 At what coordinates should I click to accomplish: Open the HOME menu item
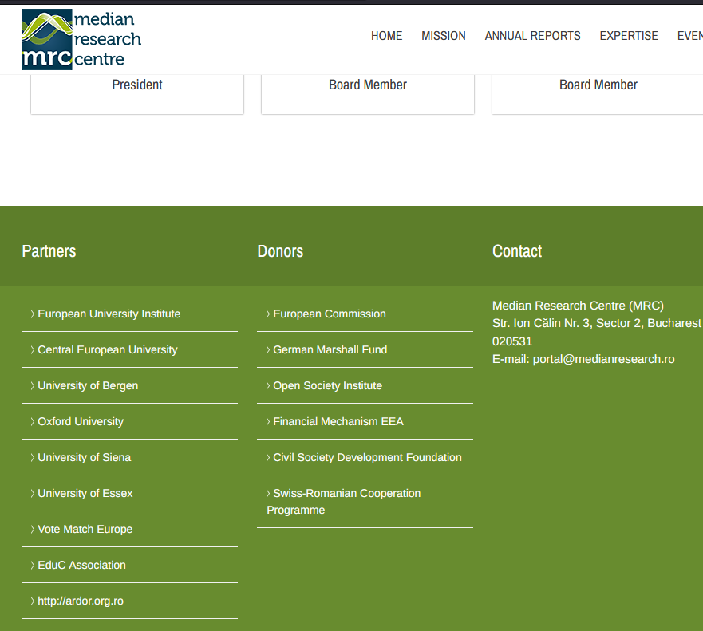(386, 36)
